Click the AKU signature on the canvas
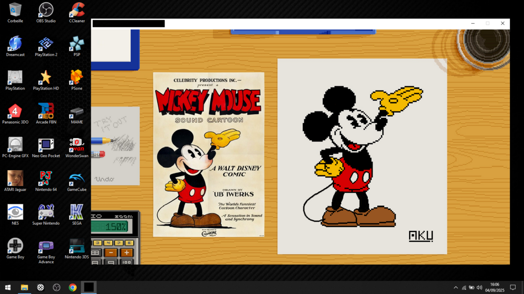 point(421,236)
